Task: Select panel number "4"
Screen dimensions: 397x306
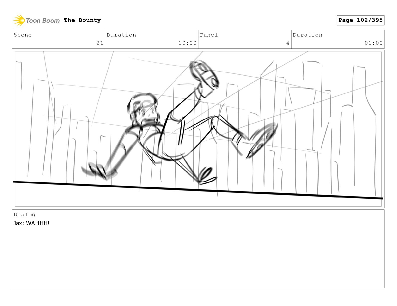Action: (x=288, y=43)
